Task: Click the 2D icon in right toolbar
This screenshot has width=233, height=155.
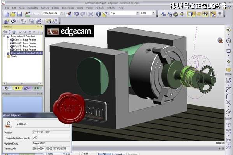Action: tap(228, 140)
